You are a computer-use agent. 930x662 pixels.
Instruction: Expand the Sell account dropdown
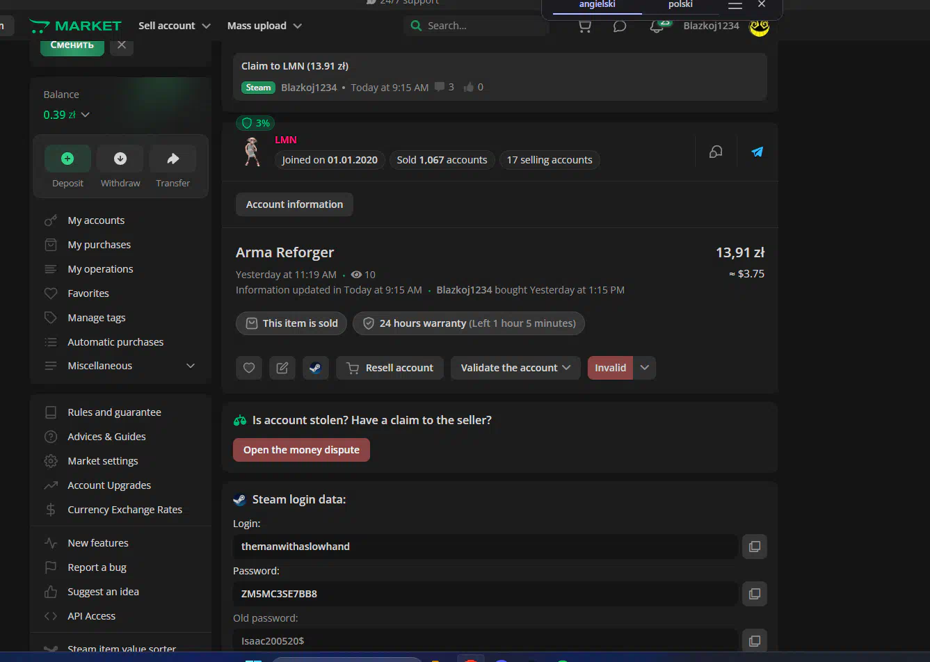coord(174,26)
